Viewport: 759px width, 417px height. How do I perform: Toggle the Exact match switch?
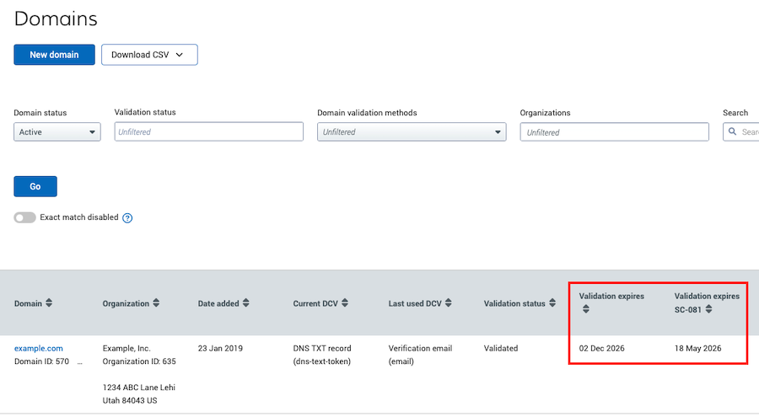[x=24, y=217]
